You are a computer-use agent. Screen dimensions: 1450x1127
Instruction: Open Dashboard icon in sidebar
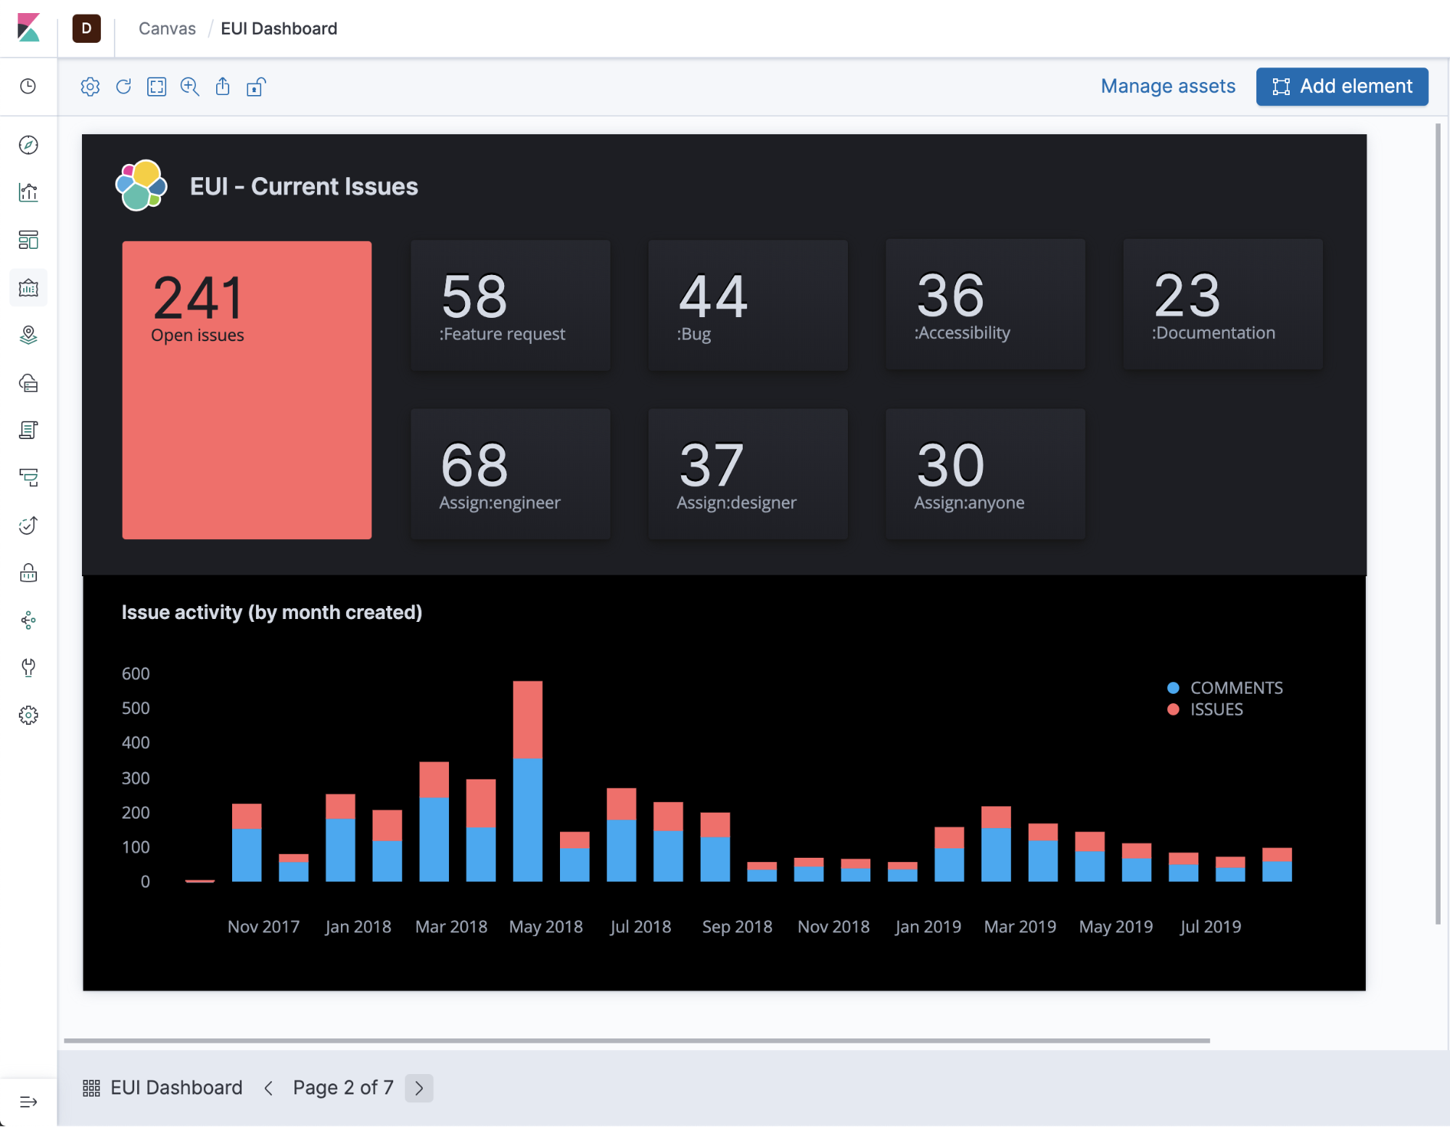[28, 240]
